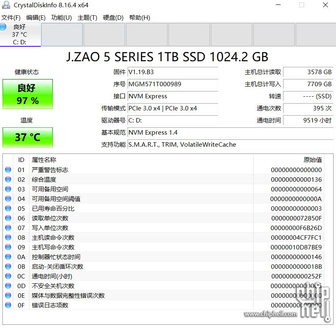336x328 pixels.
Task: Click the 温度 label above the temperature box
Action: [27, 120]
